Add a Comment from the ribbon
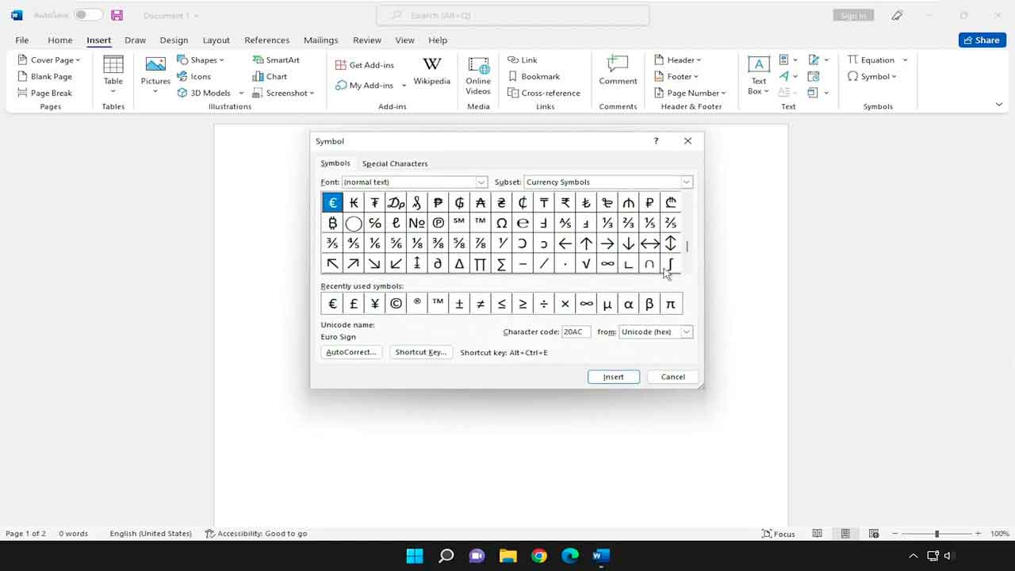Screen dimensions: 1015x571 pyautogui.click(x=618, y=70)
